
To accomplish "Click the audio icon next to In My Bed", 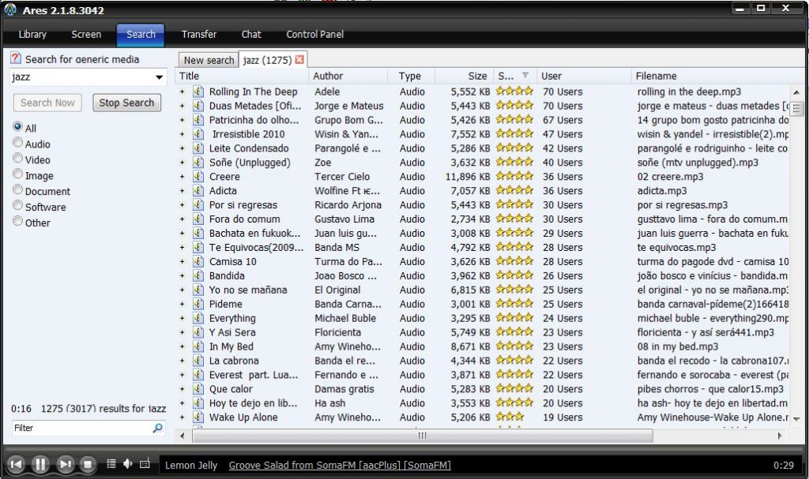I will point(198,346).
